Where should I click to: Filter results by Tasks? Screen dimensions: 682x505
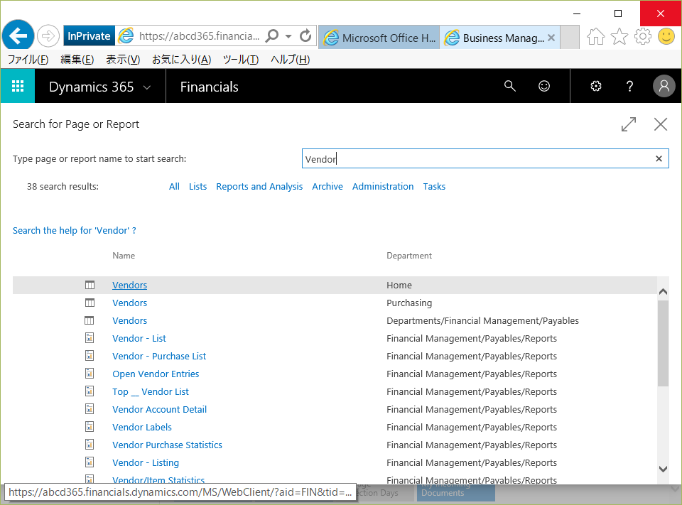pos(434,187)
